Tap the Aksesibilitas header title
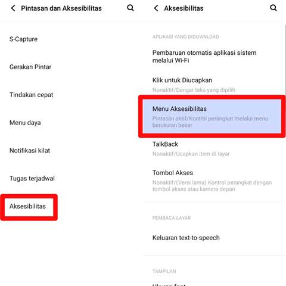 (x=184, y=8)
